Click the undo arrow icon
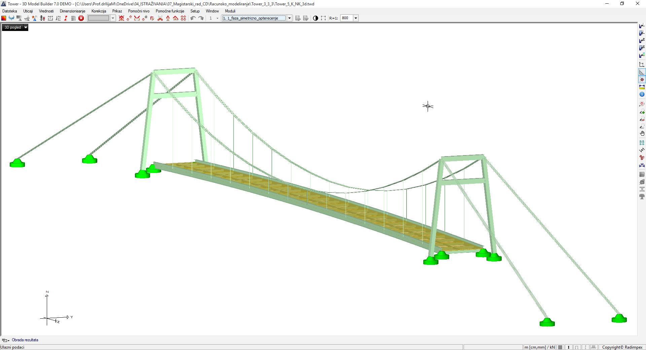This screenshot has width=646, height=350. (x=193, y=18)
